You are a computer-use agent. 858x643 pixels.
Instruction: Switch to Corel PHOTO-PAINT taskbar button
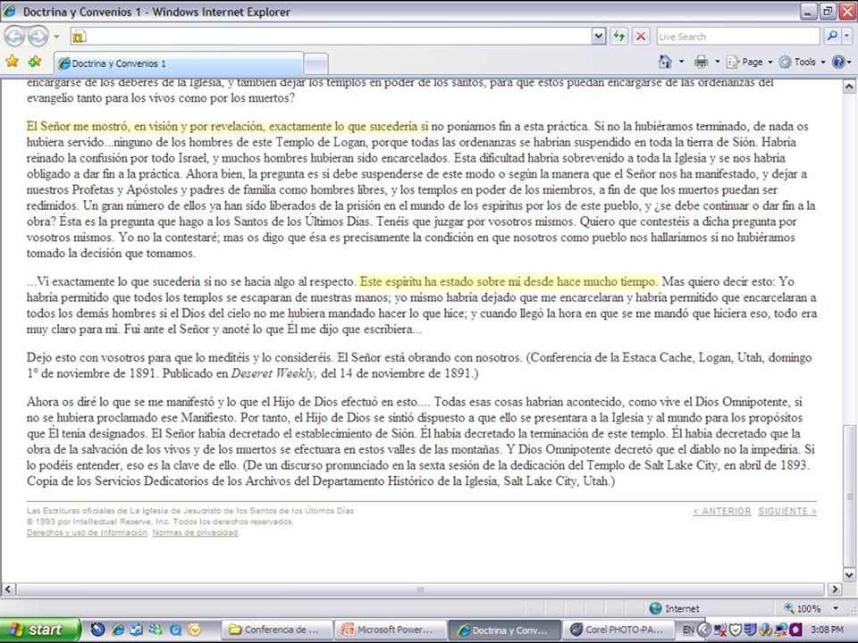[618, 630]
